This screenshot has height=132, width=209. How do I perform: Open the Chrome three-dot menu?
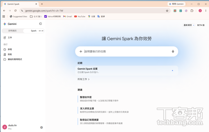tap(206, 11)
